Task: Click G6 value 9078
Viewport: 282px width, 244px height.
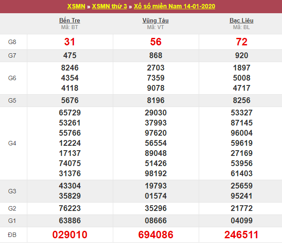Action: [x=156, y=88]
